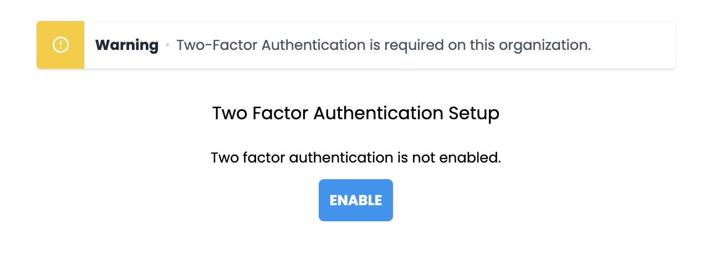Click the dot separator after Warning
The height and width of the screenshot is (274, 704).
click(x=167, y=45)
